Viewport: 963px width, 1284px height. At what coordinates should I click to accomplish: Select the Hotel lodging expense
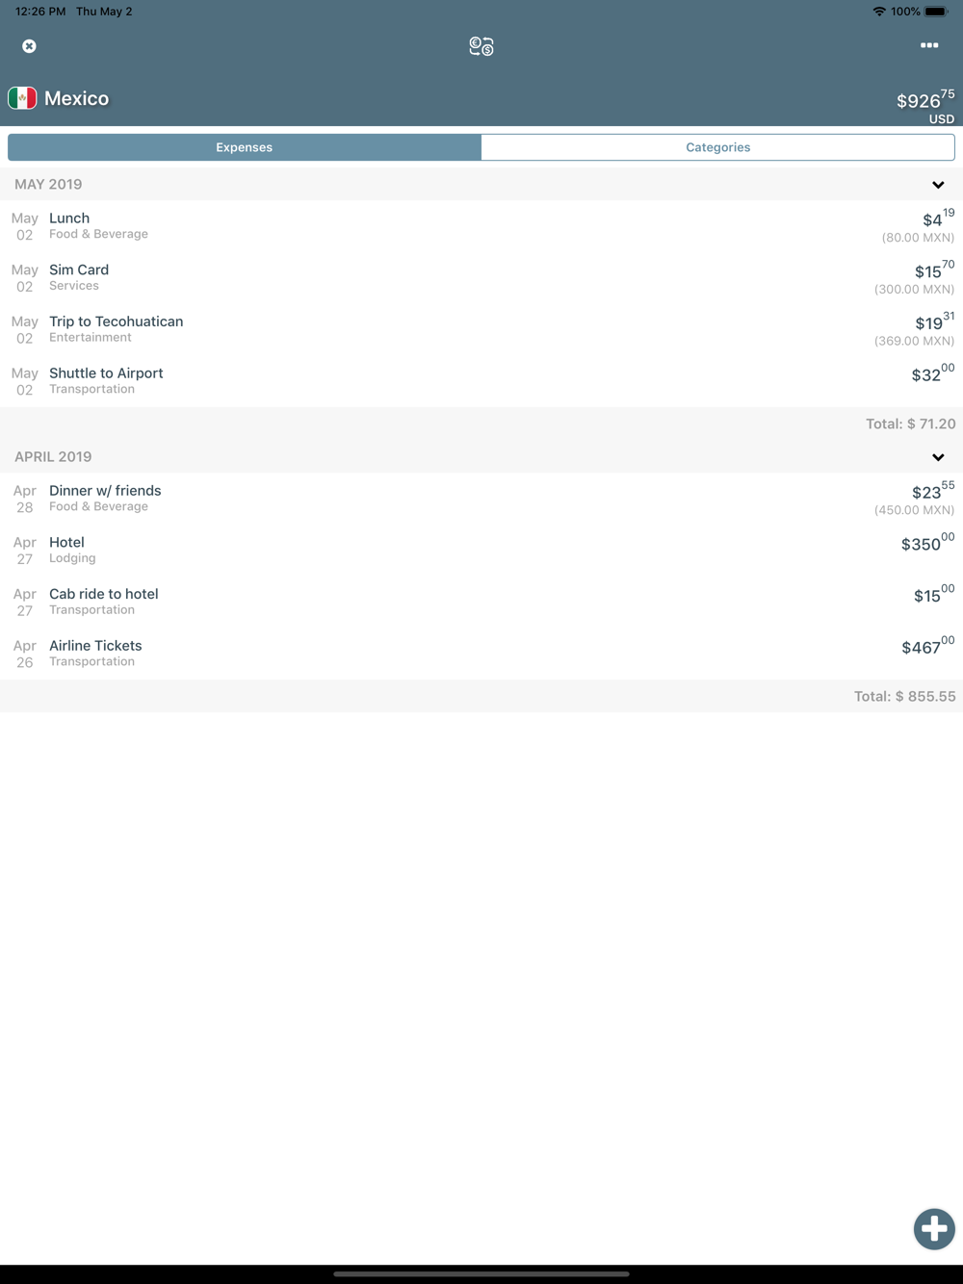click(x=481, y=551)
